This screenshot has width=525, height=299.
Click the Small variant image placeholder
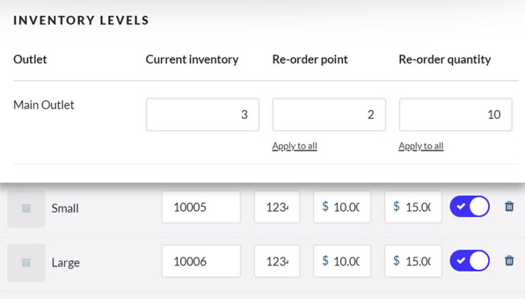point(26,208)
